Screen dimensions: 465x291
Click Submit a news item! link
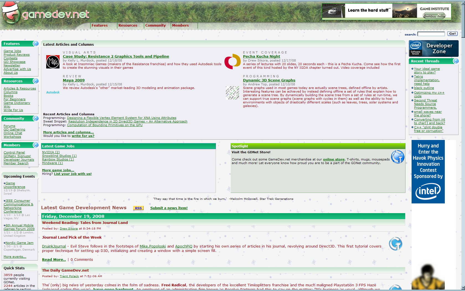(x=169, y=208)
